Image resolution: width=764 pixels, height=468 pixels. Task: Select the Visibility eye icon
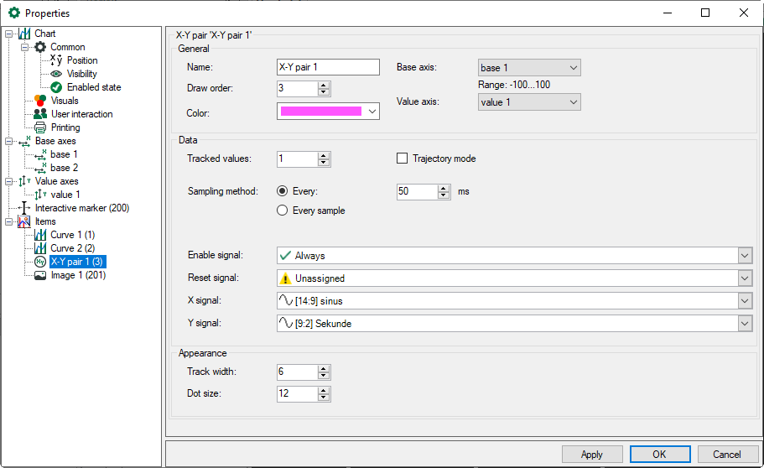pyautogui.click(x=57, y=74)
